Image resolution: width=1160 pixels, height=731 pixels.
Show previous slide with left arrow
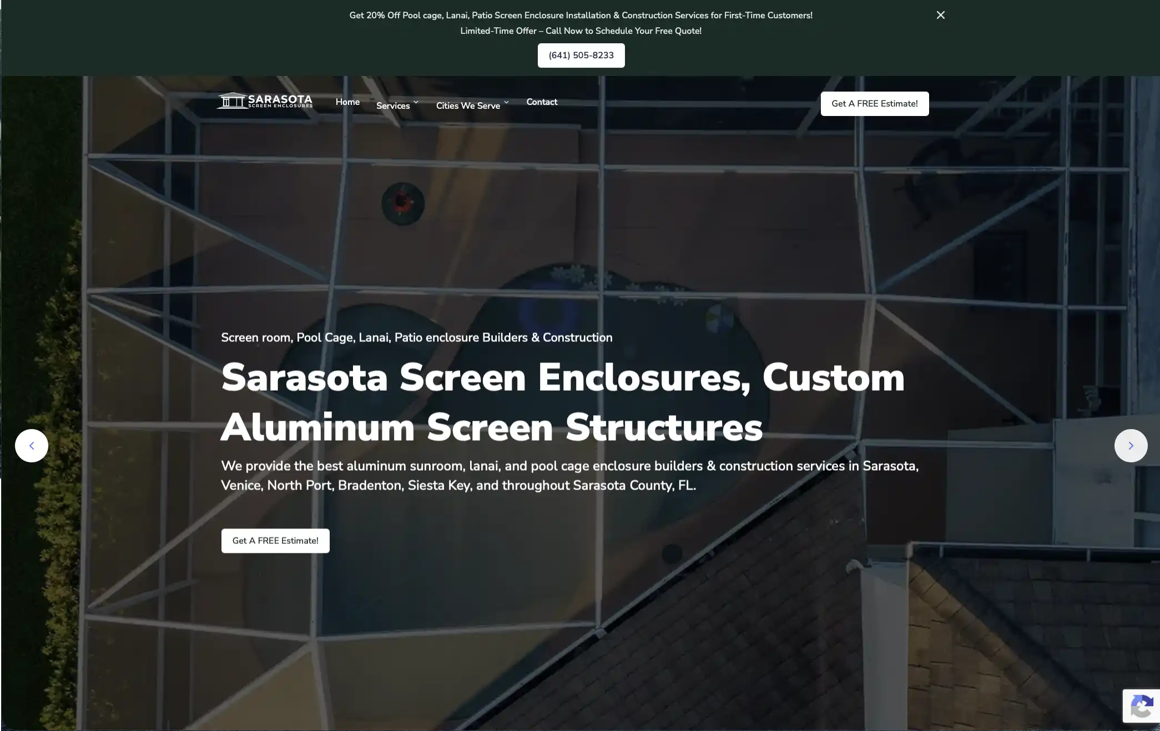click(x=32, y=446)
